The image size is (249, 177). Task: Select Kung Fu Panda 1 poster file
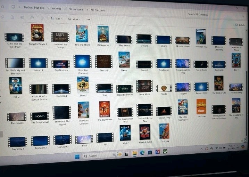(37, 33)
